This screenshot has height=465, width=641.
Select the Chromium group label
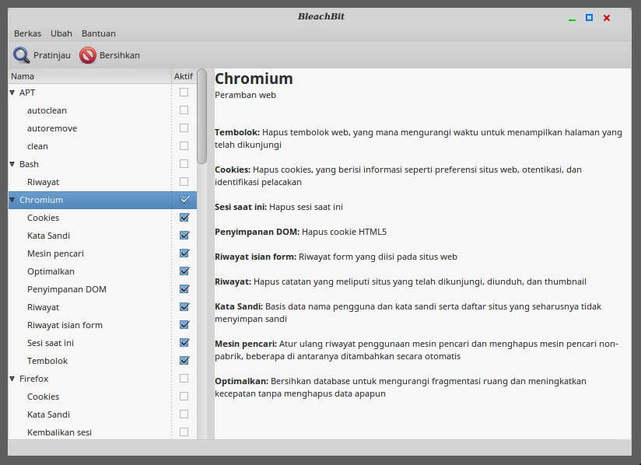coord(41,200)
